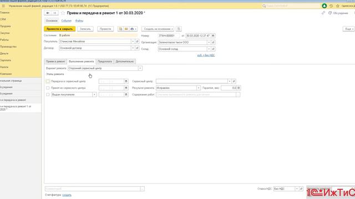Open Покупатель record with its open icon

(x=137, y=41)
